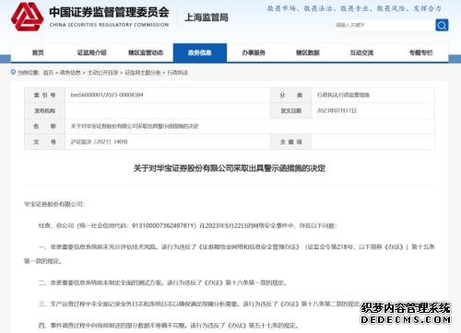The width and height of the screenshot is (461, 333).
Task: Click the paragraph beginning with 一、
Action: click(230, 254)
